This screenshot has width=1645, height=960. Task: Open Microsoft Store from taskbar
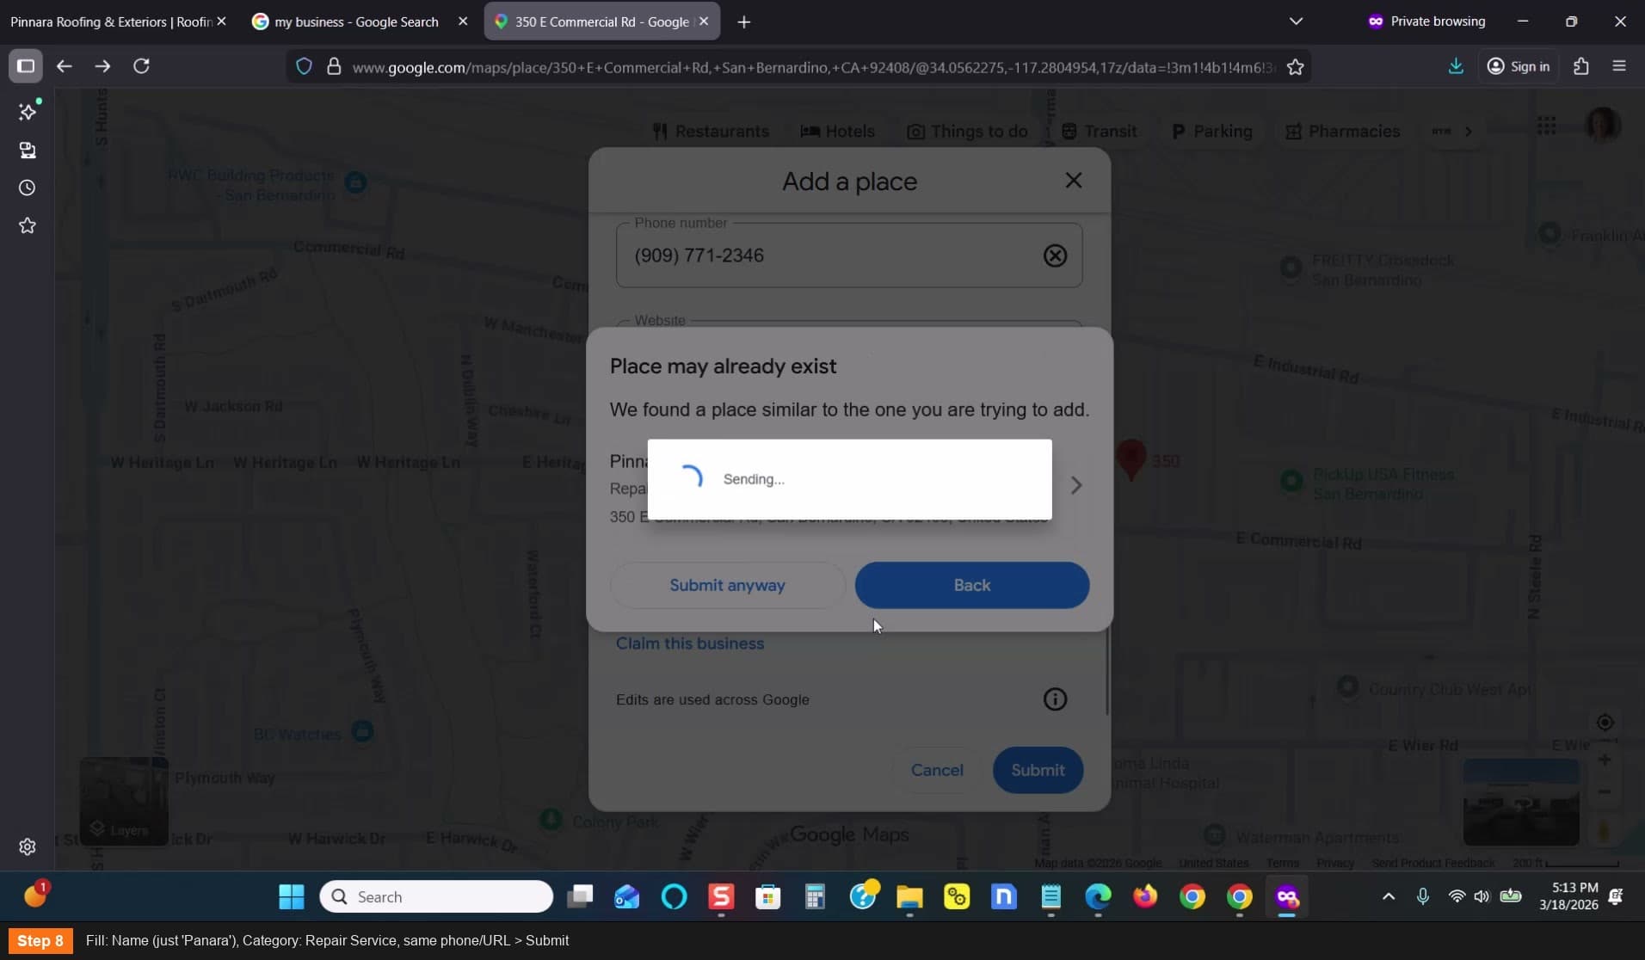pyautogui.click(x=767, y=897)
